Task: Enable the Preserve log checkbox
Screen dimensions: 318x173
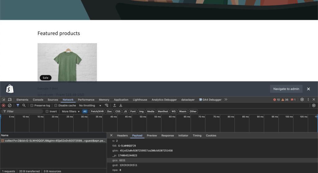Action: point(32,106)
